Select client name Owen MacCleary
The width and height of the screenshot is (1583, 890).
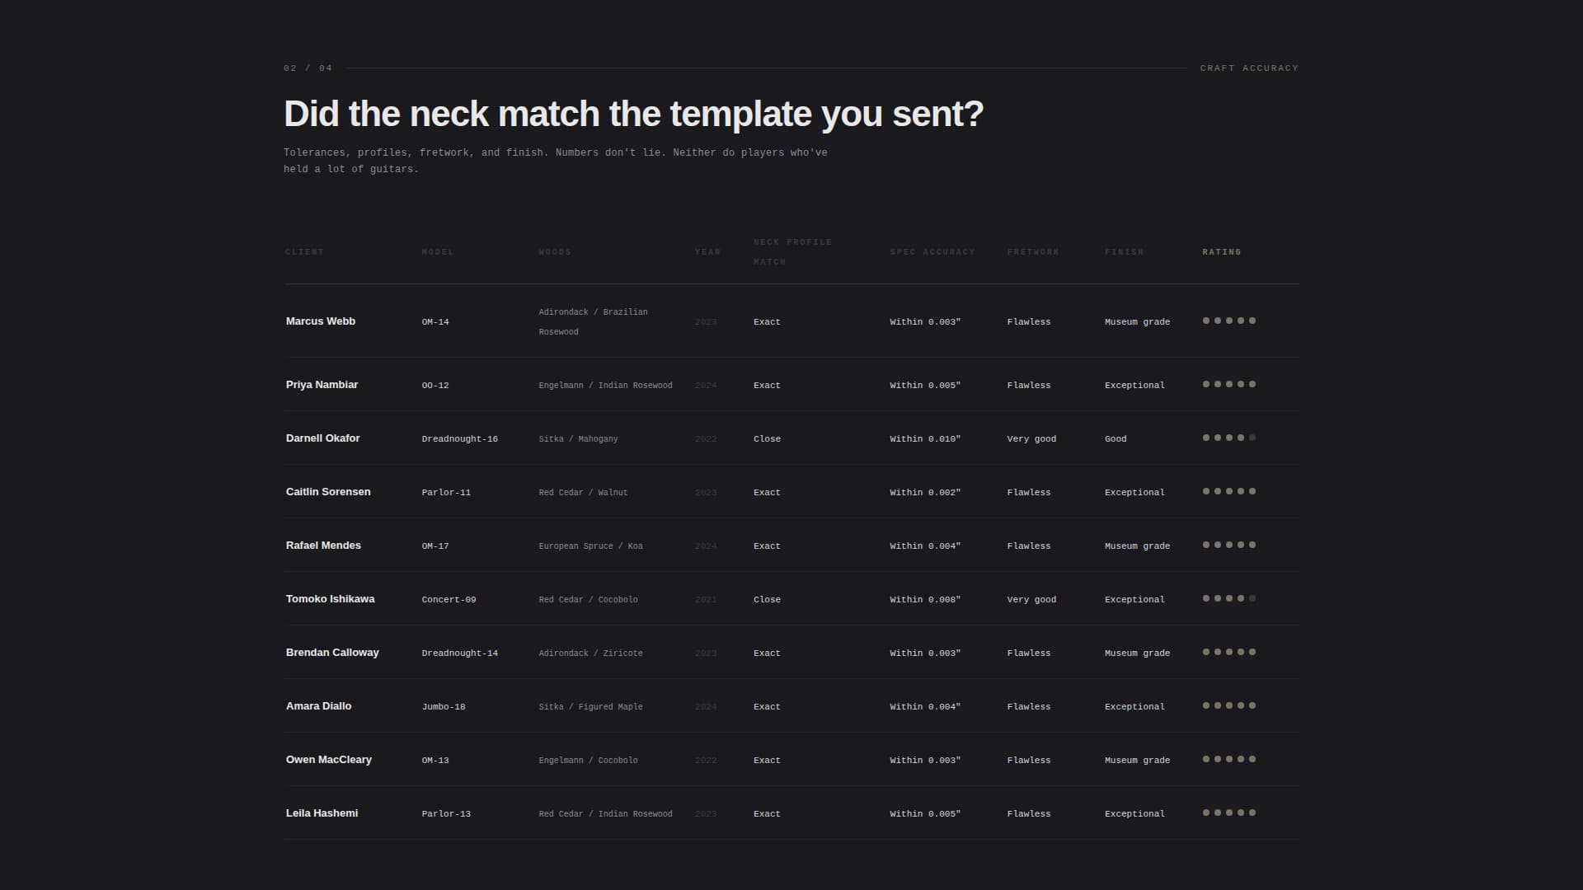coord(328,760)
